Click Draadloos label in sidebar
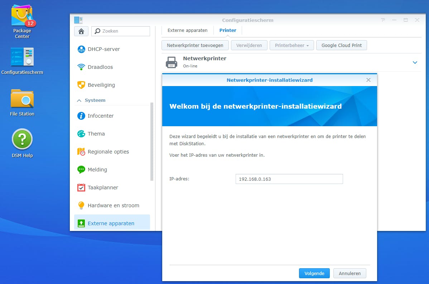429x284 pixels. coord(100,67)
